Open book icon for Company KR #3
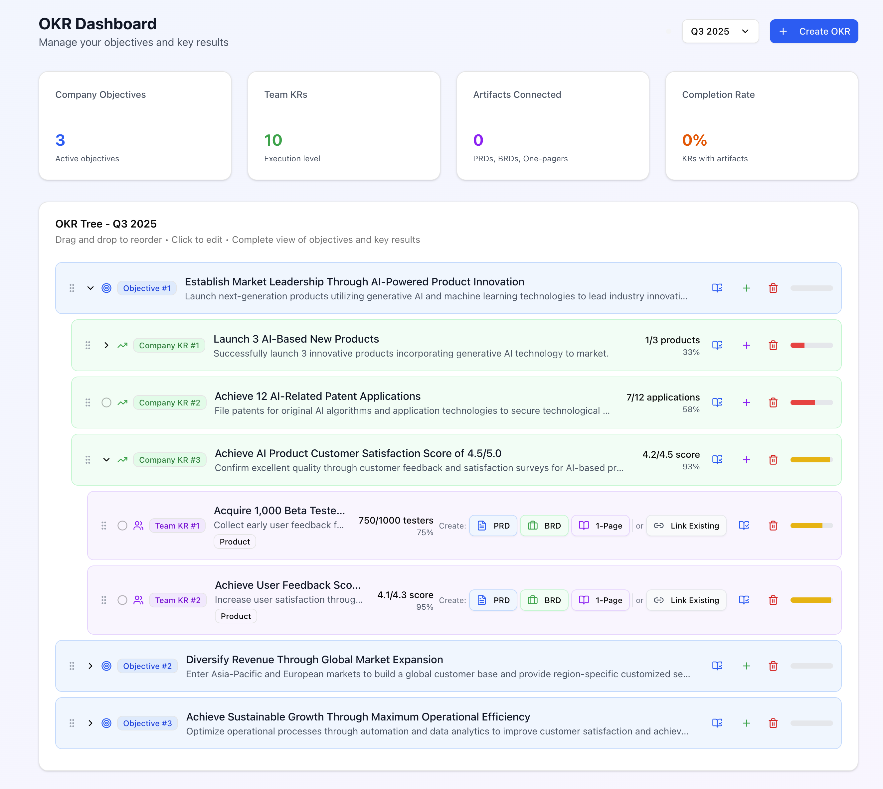This screenshot has height=789, width=883. (x=717, y=459)
